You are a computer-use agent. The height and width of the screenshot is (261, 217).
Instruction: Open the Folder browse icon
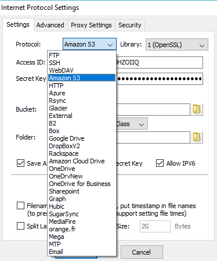197,137
